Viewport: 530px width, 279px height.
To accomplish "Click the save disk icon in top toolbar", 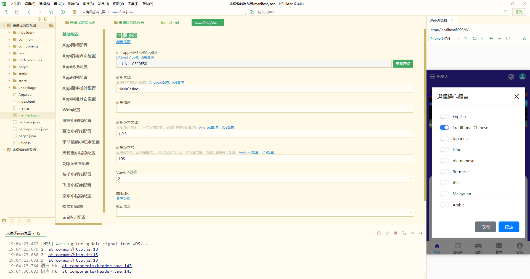I will pos(17,12).
